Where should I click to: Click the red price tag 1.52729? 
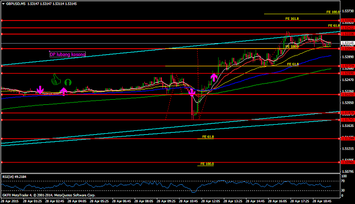348,66
